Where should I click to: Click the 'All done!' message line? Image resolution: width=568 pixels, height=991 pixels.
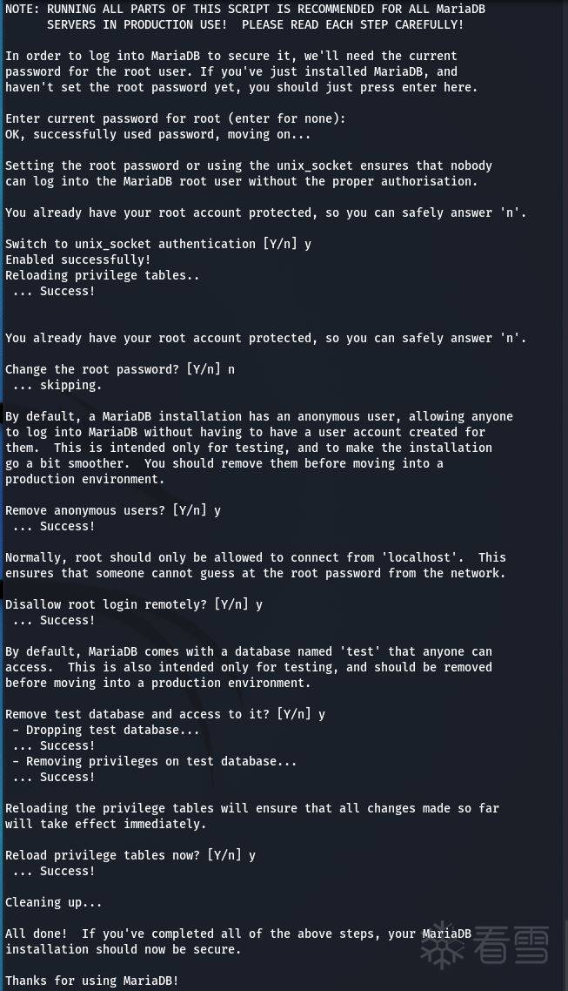tap(238, 934)
